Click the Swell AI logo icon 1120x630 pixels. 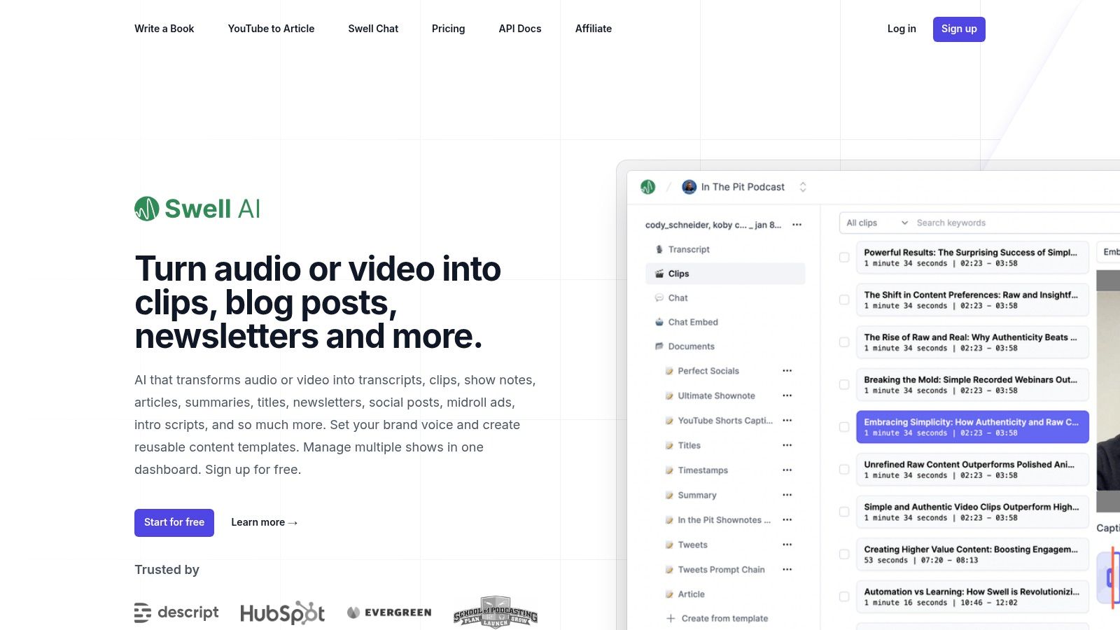coord(147,209)
